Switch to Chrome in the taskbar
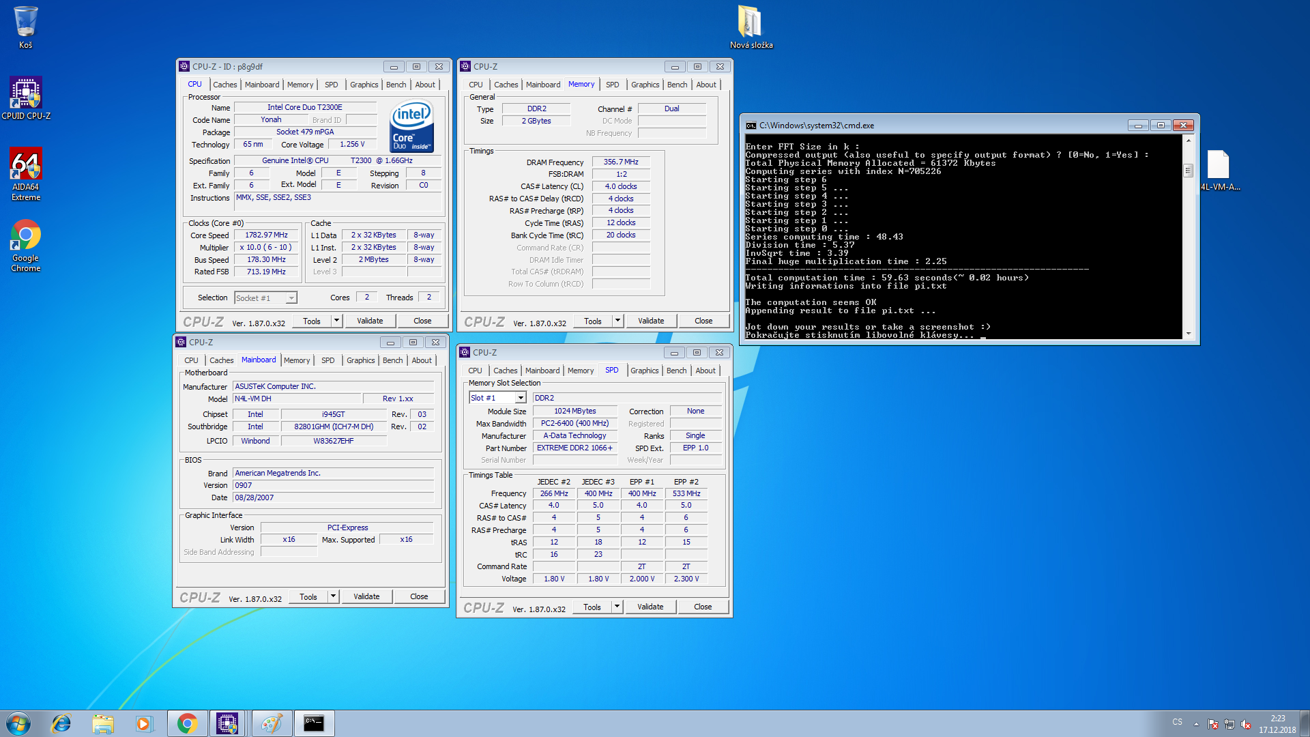 (187, 723)
